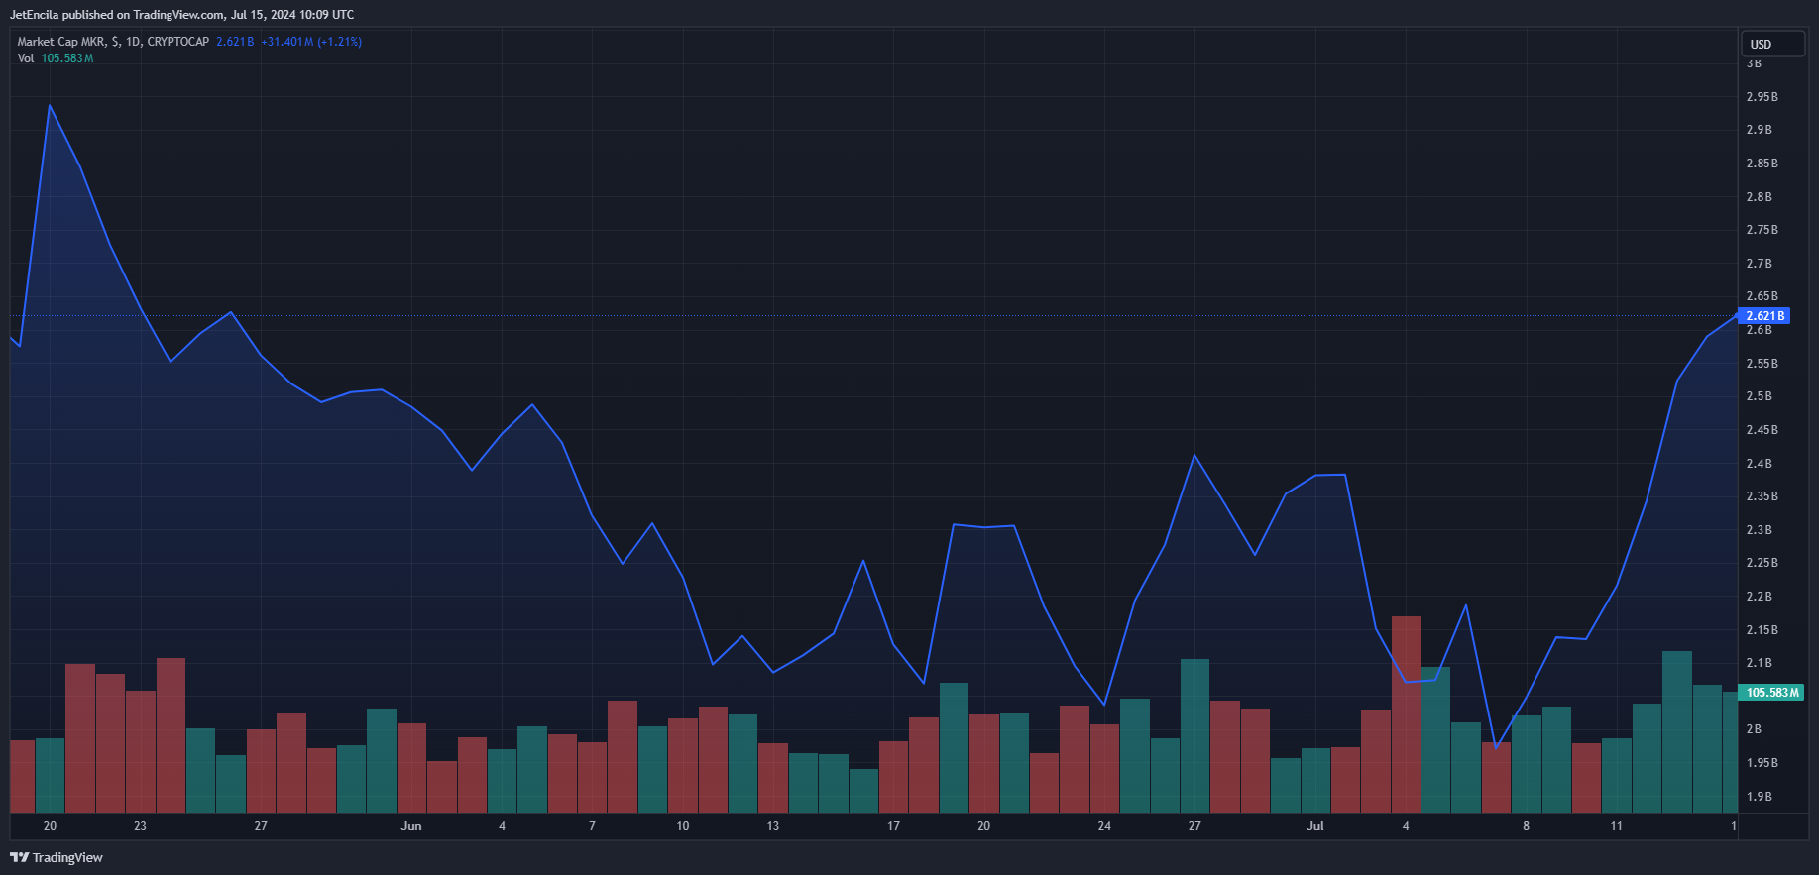
Task: Open the USD currency selector
Action: (1771, 44)
